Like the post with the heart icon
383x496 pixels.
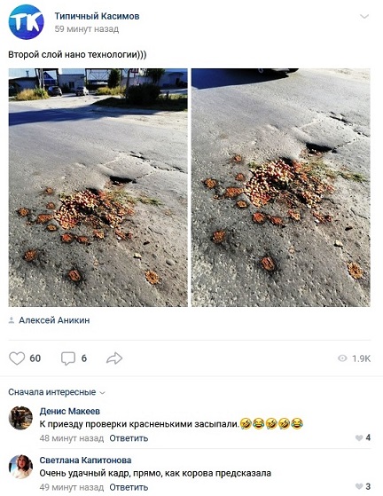click(x=17, y=358)
